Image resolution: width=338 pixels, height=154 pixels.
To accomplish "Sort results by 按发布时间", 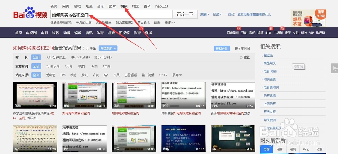I will tap(242, 48).
